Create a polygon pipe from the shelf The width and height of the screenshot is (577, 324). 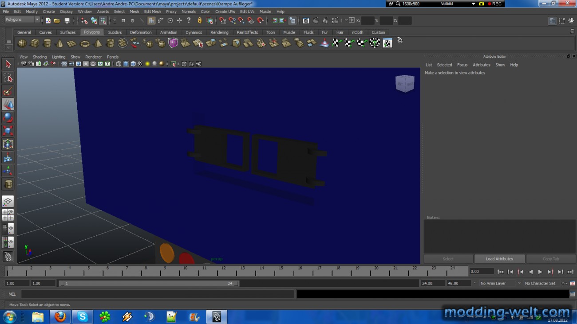110,43
